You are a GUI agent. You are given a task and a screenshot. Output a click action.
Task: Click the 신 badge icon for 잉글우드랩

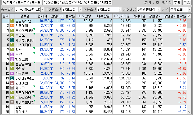[x=12, y=21]
